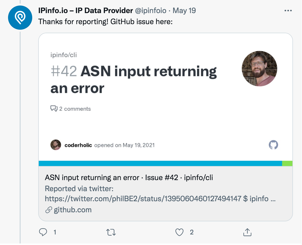
Task: Reply using the speech bubble icon
Action: pos(43,232)
